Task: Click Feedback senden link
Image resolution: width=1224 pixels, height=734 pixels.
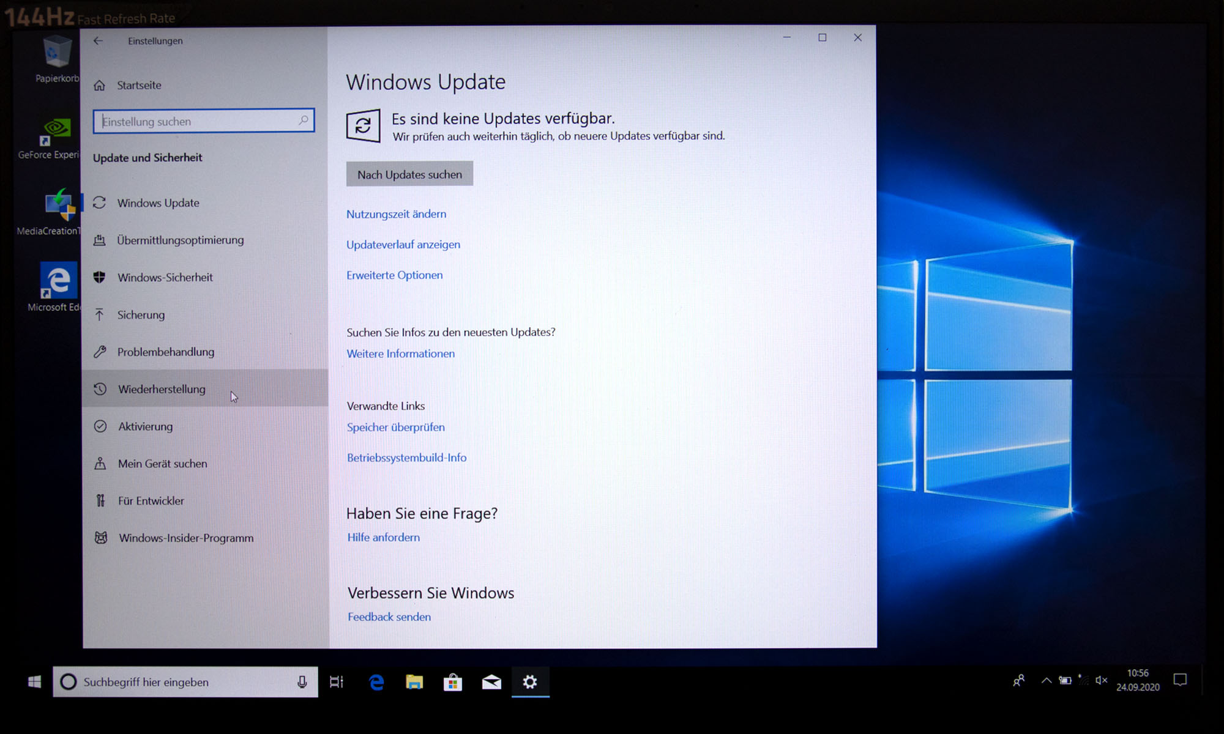Action: [x=389, y=617]
